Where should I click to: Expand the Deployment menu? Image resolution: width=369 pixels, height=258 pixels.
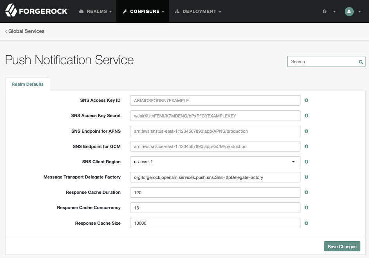point(198,11)
